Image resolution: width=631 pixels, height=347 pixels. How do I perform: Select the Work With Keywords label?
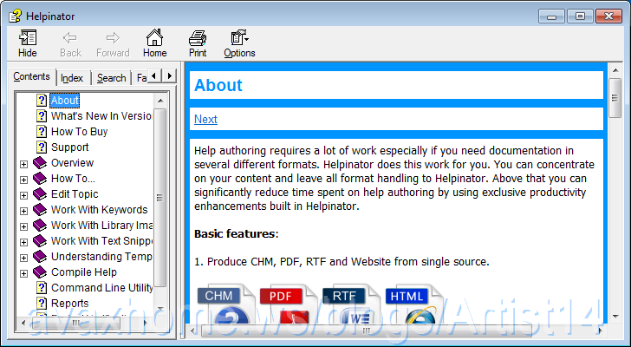(100, 210)
